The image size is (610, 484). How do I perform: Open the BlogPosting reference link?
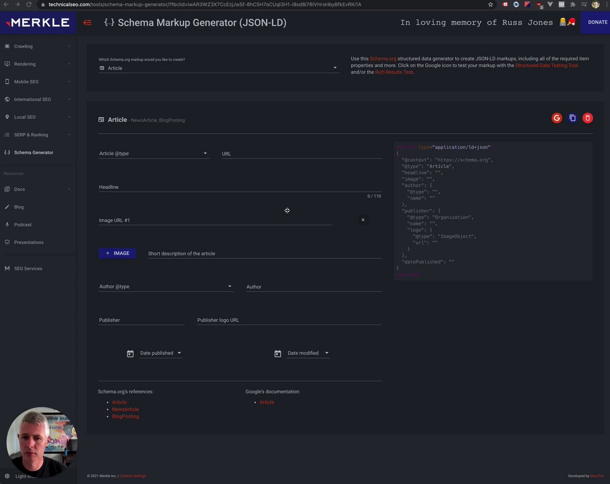(125, 416)
